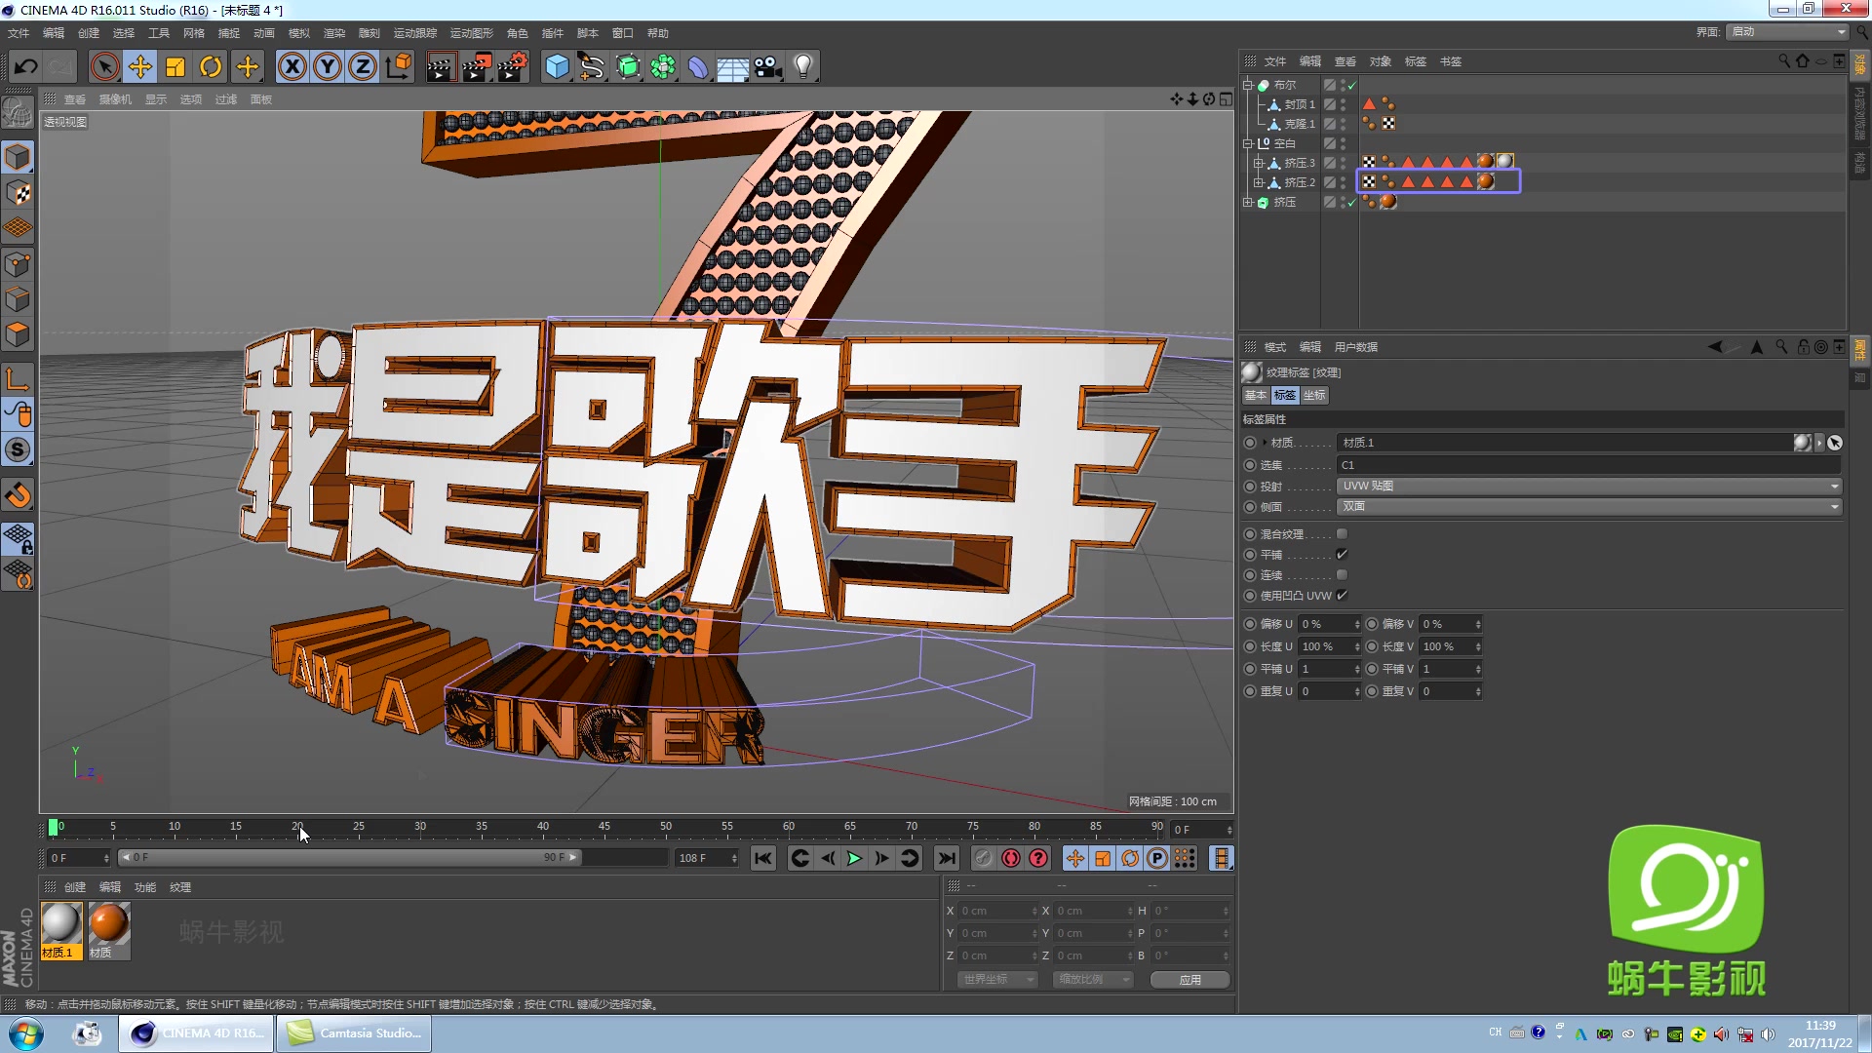Select the Scale tool icon
The height and width of the screenshot is (1053, 1872).
click(175, 65)
